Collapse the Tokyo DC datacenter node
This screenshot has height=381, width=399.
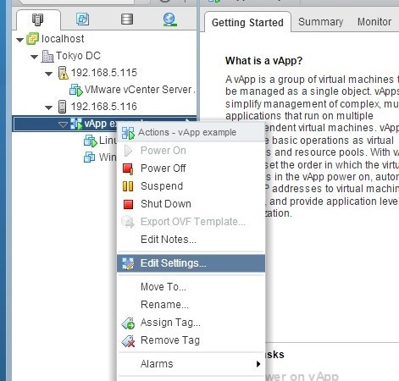click(34, 57)
